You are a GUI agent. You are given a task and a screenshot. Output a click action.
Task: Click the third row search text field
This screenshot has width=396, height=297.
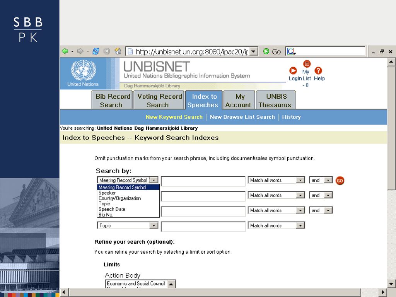click(x=203, y=212)
